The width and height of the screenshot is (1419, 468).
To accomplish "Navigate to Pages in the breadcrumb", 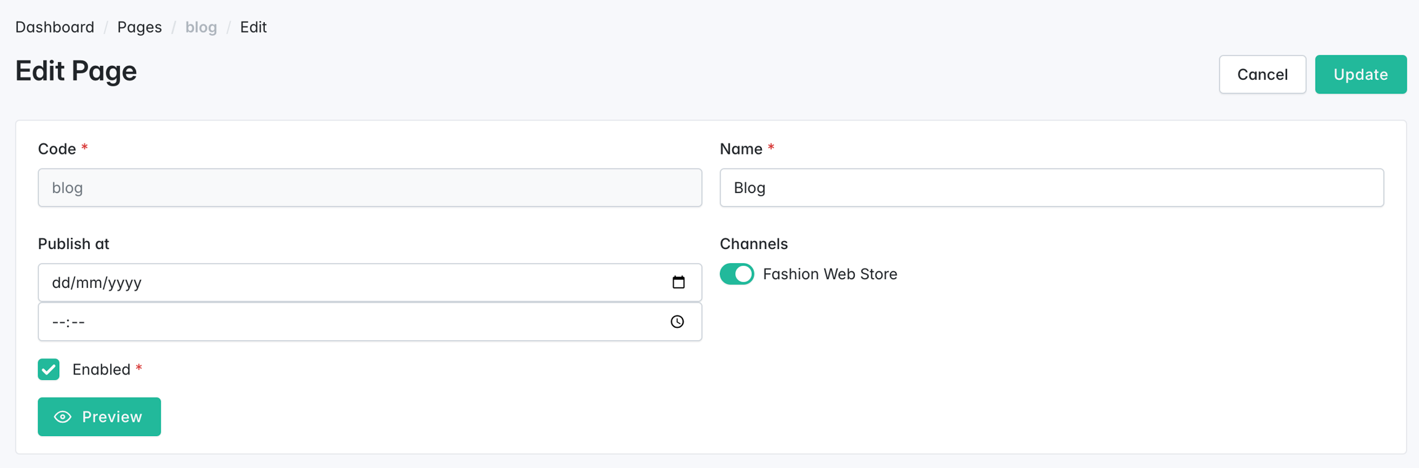I will [x=139, y=27].
